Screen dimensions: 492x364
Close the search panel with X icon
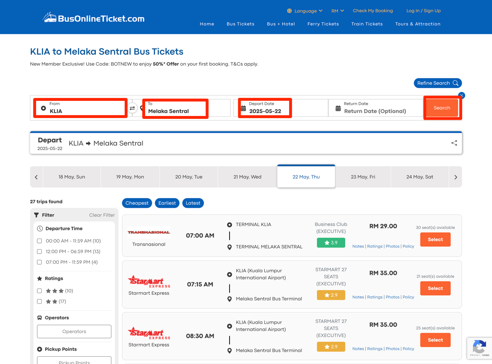462,96
